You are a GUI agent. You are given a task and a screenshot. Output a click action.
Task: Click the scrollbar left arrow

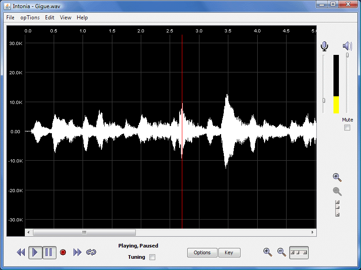[28, 232]
